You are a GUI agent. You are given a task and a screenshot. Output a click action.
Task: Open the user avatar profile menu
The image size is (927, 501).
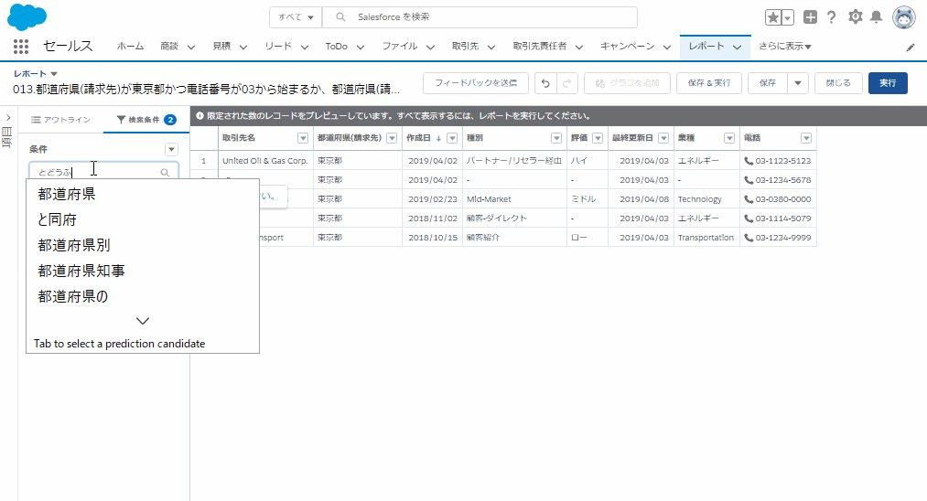[904, 17]
